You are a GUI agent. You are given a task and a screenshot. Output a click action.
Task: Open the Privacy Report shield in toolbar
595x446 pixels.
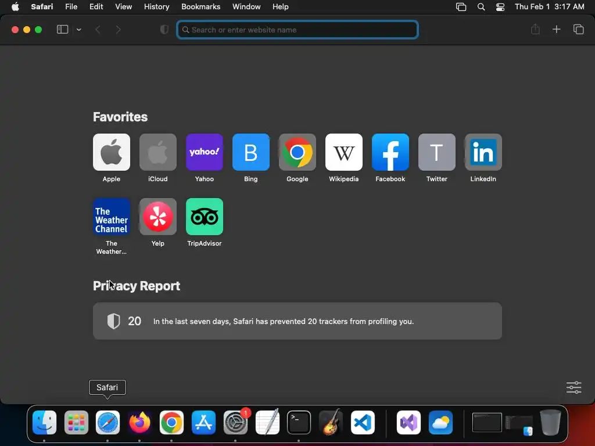(164, 30)
